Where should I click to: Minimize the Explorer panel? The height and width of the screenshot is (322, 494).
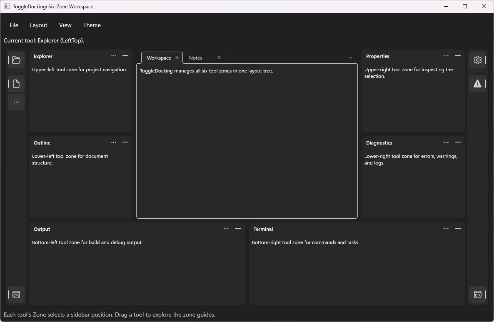click(x=125, y=56)
